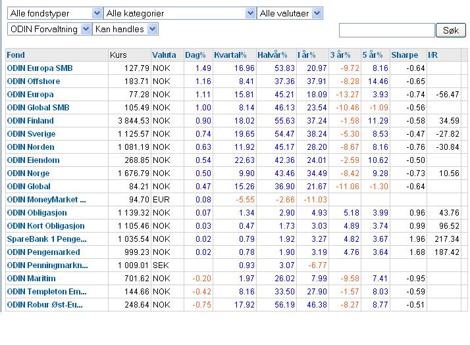Image resolution: width=470 pixels, height=345 pixels.
Task: Open the SpareBank 1 Penge... fund
Action: point(47,239)
